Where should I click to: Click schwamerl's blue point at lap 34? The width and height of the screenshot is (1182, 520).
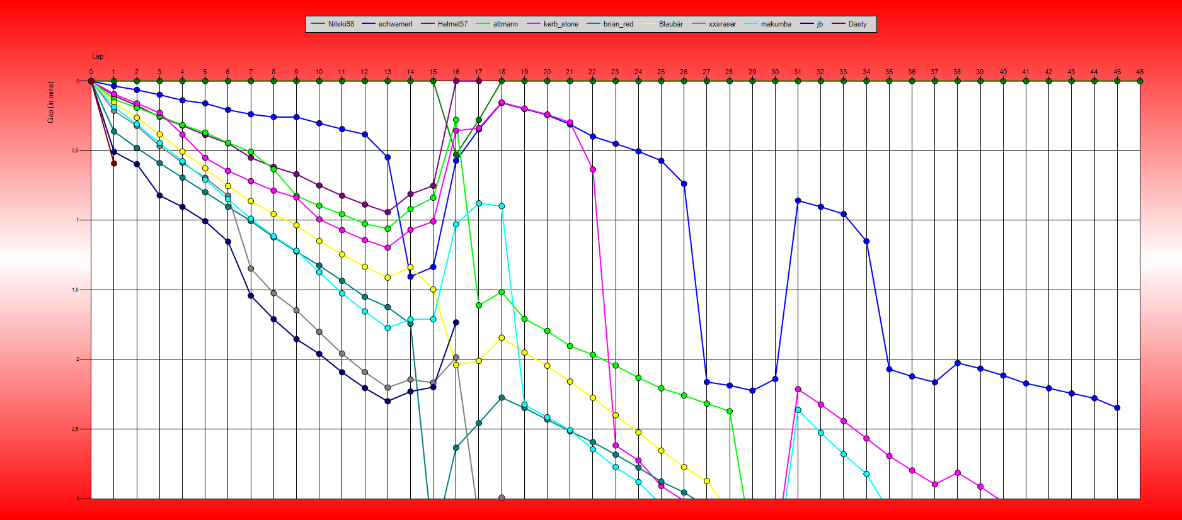[866, 241]
